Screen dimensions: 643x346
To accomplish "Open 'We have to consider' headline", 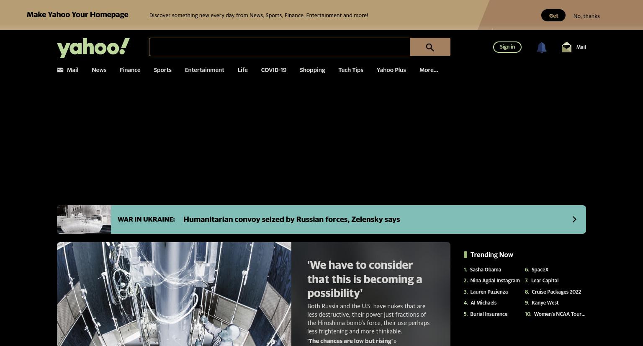I will click(x=365, y=279).
